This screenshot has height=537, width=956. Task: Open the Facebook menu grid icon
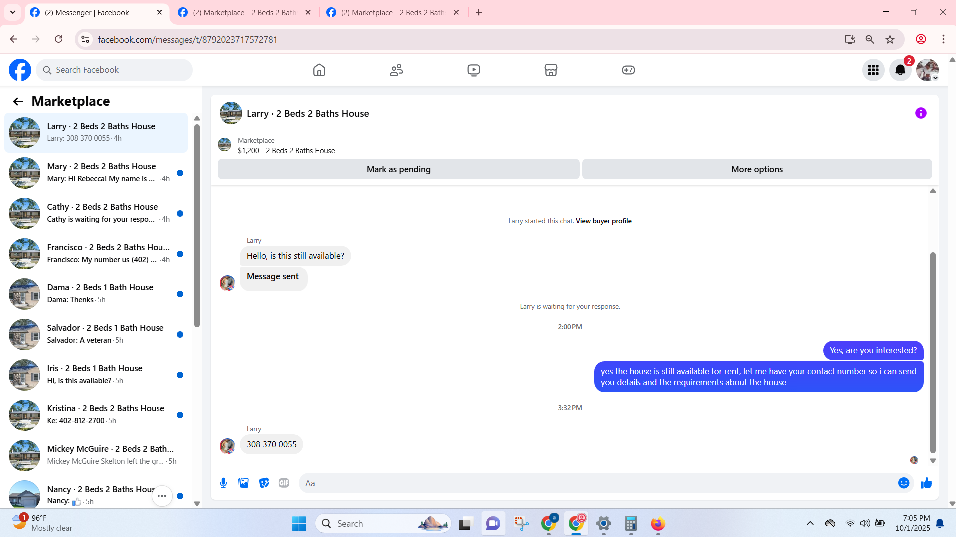coord(873,70)
